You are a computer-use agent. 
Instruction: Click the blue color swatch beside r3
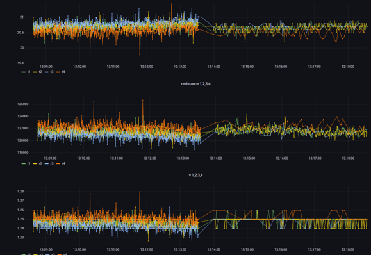tap(47, 163)
